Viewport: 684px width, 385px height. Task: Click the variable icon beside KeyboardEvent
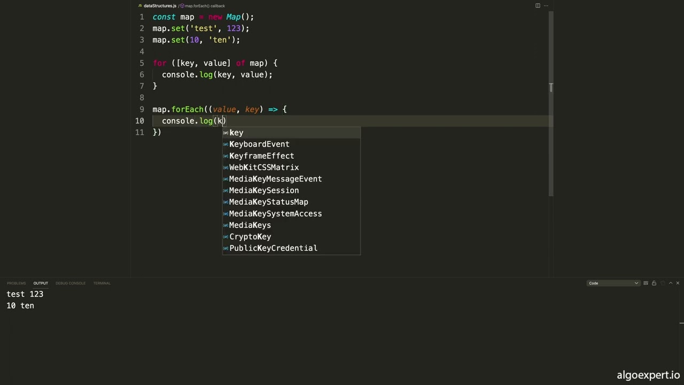pos(226,144)
